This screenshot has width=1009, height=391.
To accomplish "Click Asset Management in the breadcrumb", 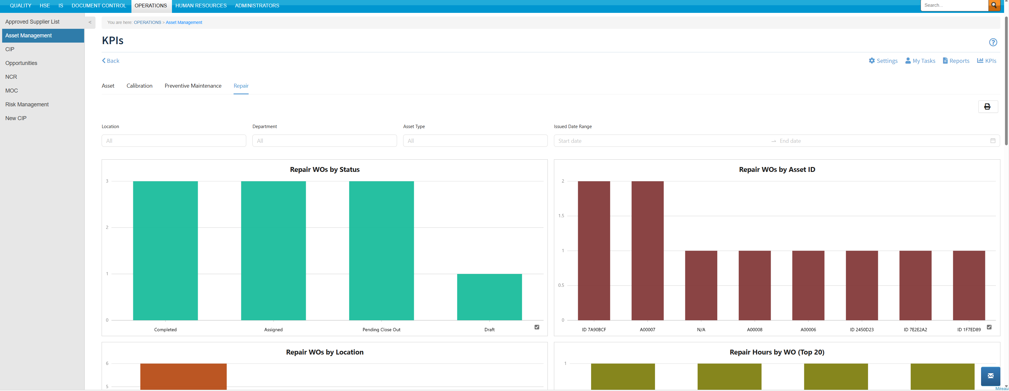I will tap(184, 22).
